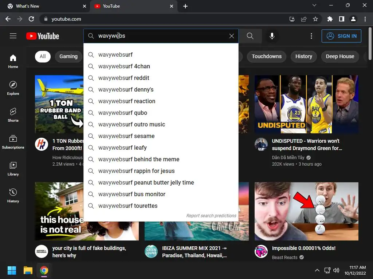Open History in sidebar
The width and height of the screenshot is (373, 279).
(13, 195)
